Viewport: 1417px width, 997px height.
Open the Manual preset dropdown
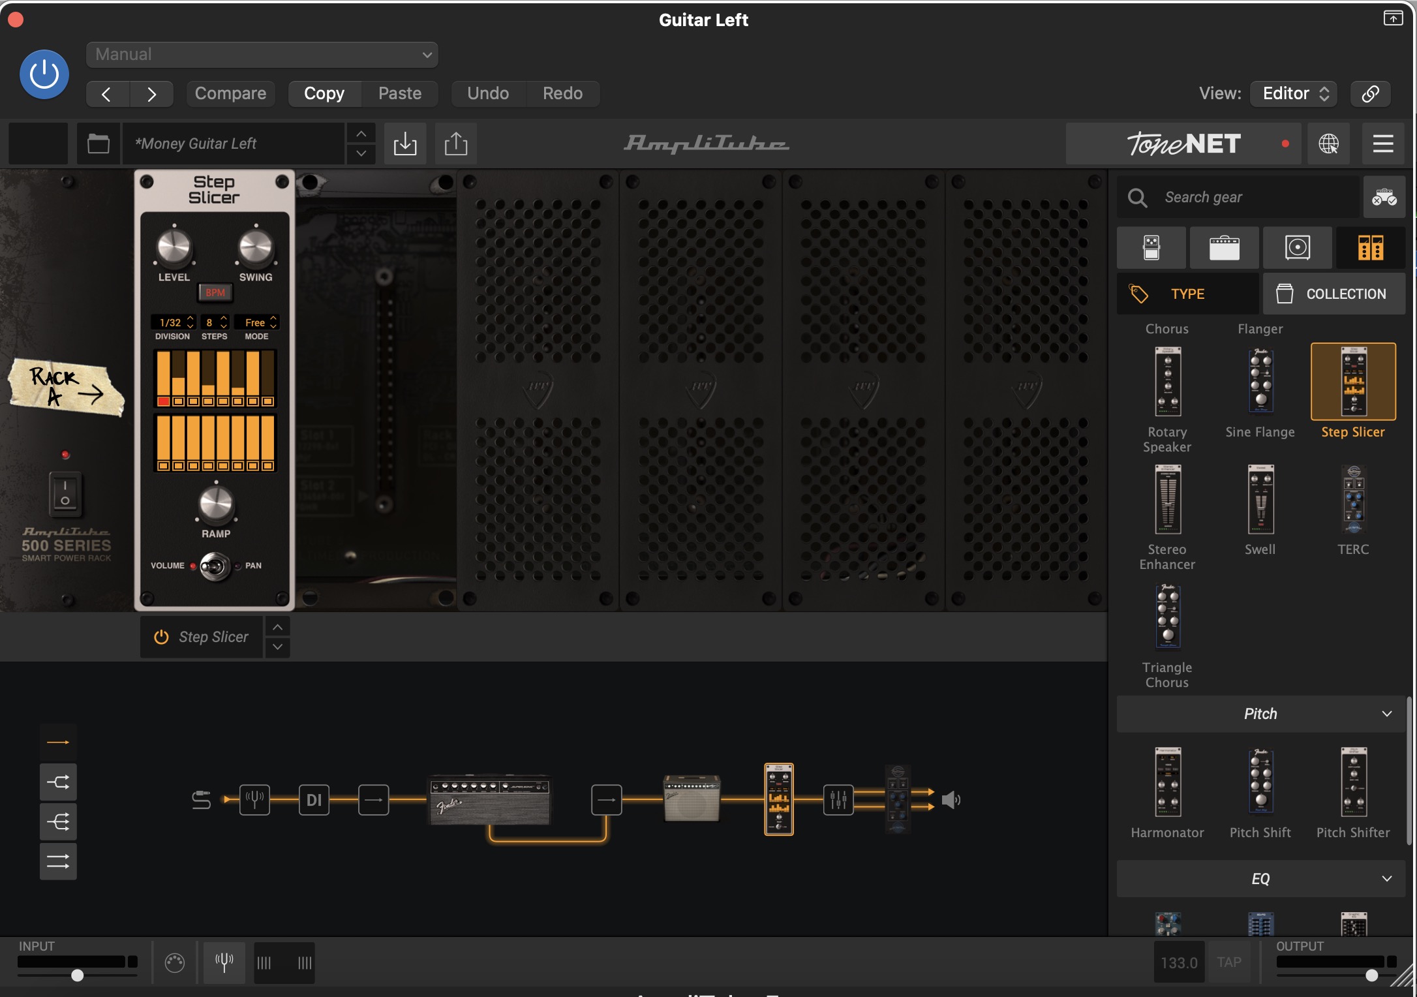pos(262,55)
